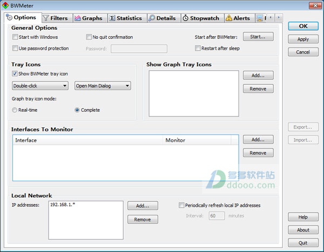Viewport: 324px width, 252px height.
Task: Enable Periodically refresh local IP addresses
Action: pos(181,205)
